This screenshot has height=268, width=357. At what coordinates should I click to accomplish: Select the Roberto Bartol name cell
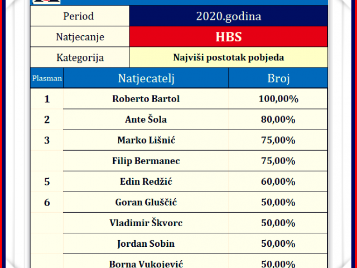(146, 99)
